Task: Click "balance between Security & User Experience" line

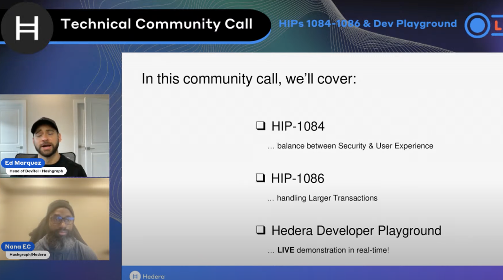Action: [x=355, y=146]
